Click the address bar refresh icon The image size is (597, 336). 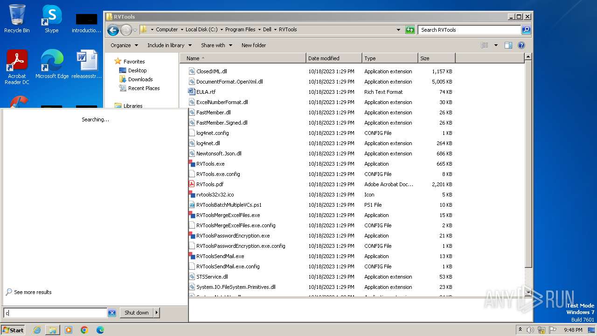pyautogui.click(x=410, y=30)
